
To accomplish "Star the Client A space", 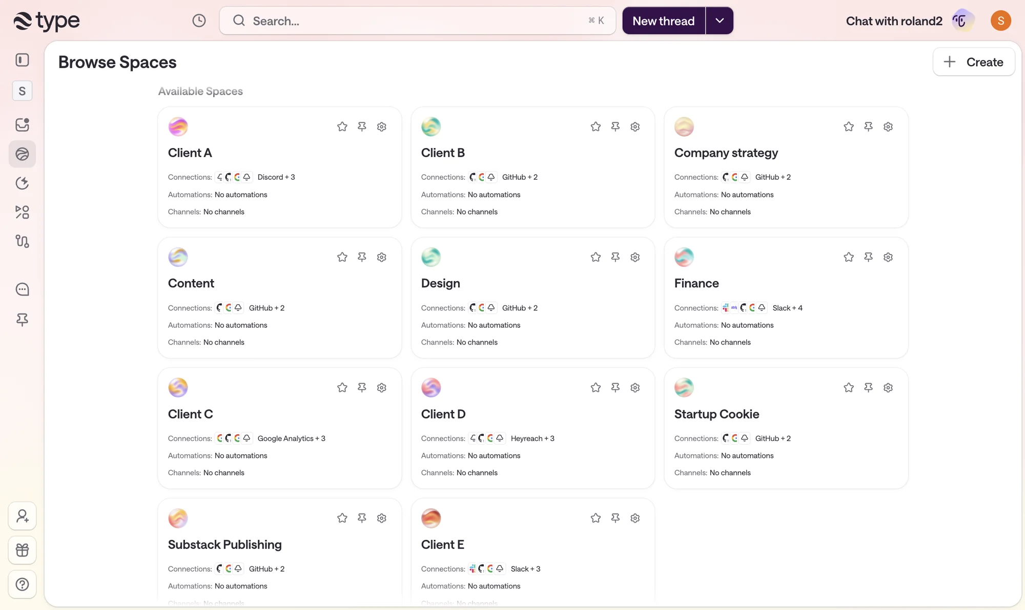I will (342, 127).
